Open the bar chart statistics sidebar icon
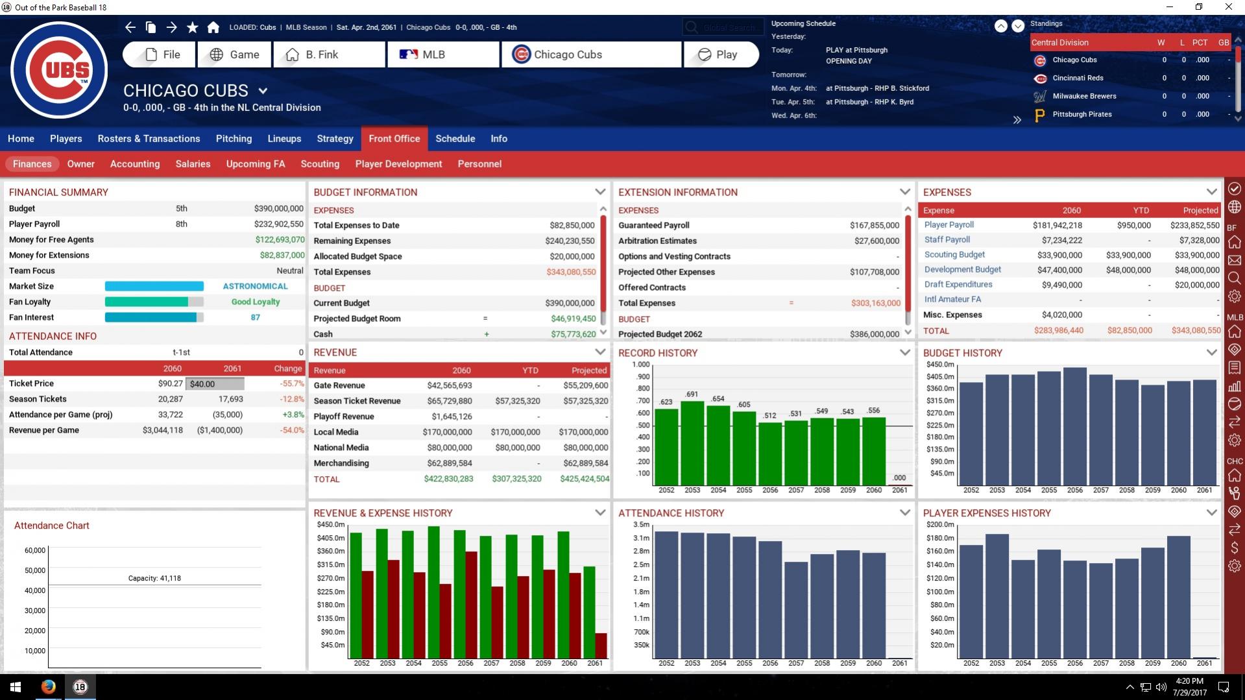This screenshot has width=1245, height=700. (x=1234, y=386)
